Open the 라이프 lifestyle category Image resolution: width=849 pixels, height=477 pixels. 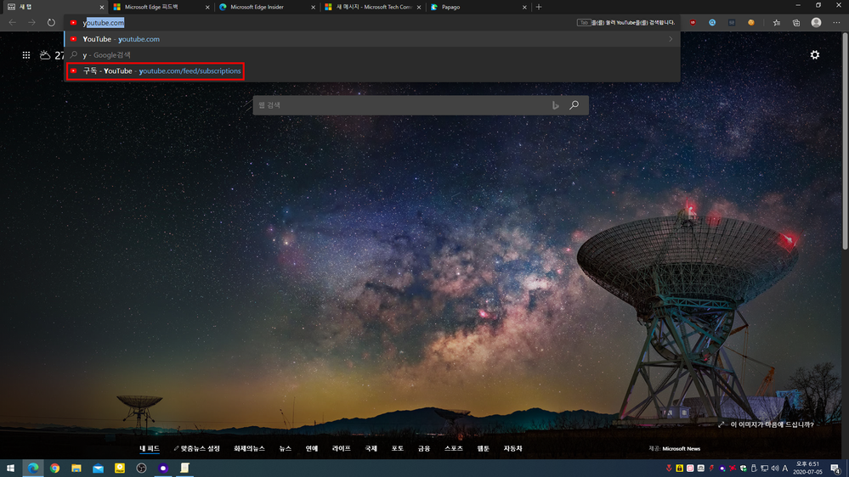point(341,448)
